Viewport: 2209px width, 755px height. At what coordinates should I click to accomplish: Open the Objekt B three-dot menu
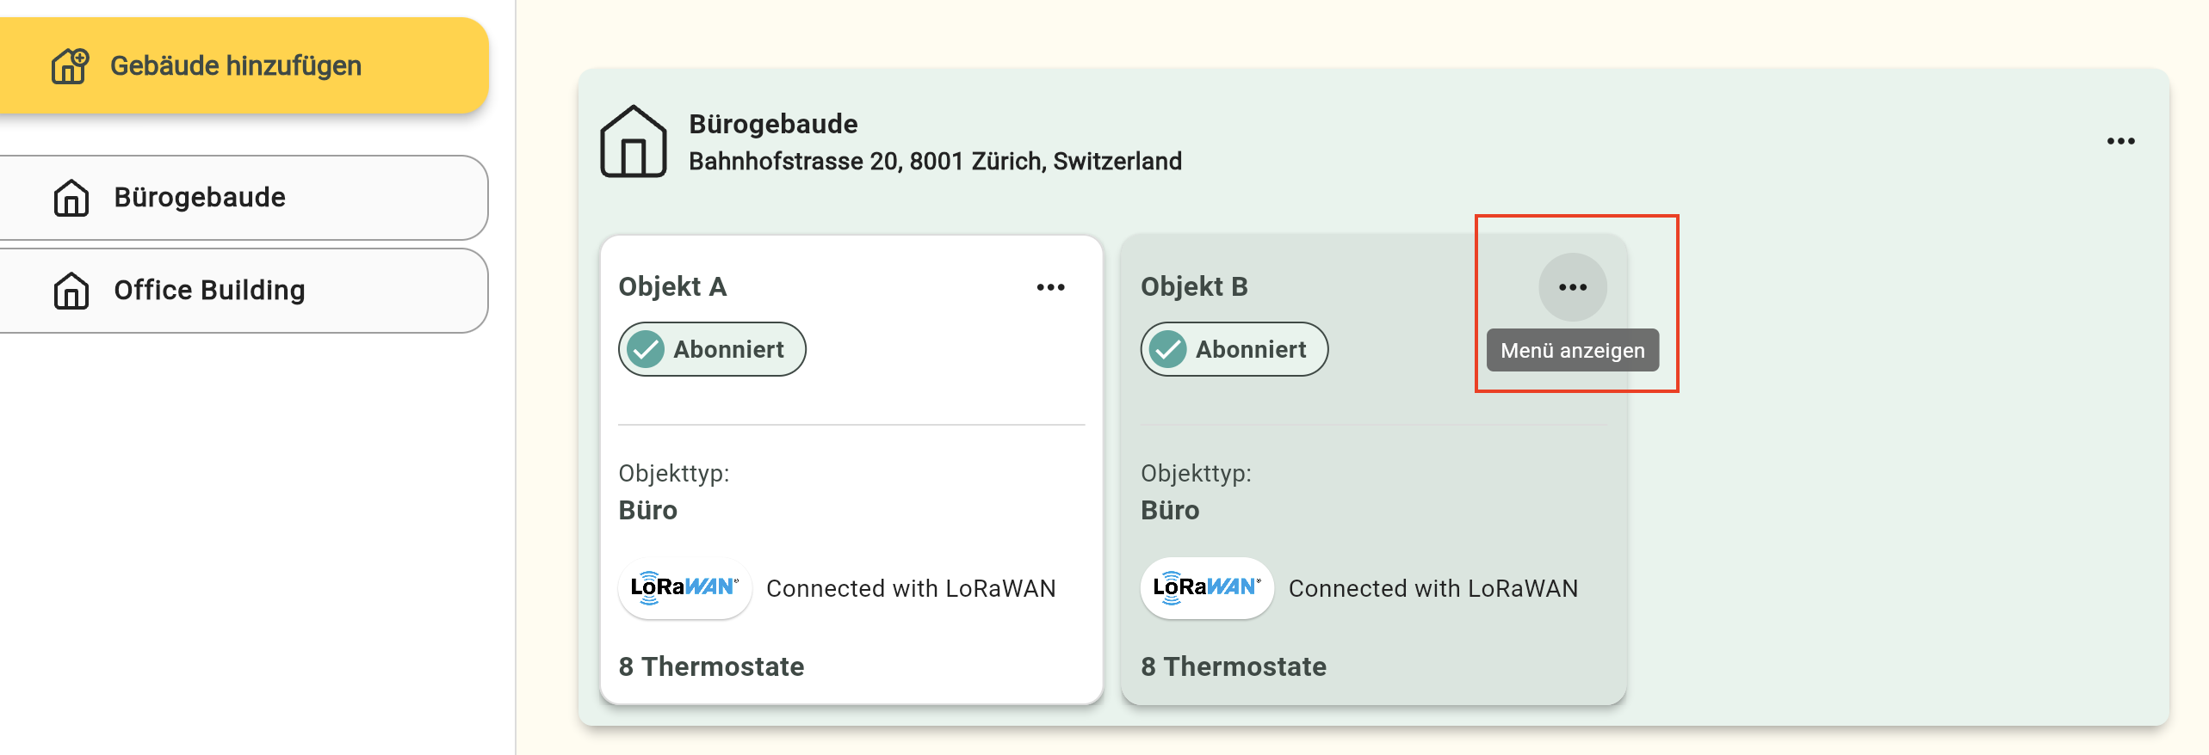[x=1572, y=287]
